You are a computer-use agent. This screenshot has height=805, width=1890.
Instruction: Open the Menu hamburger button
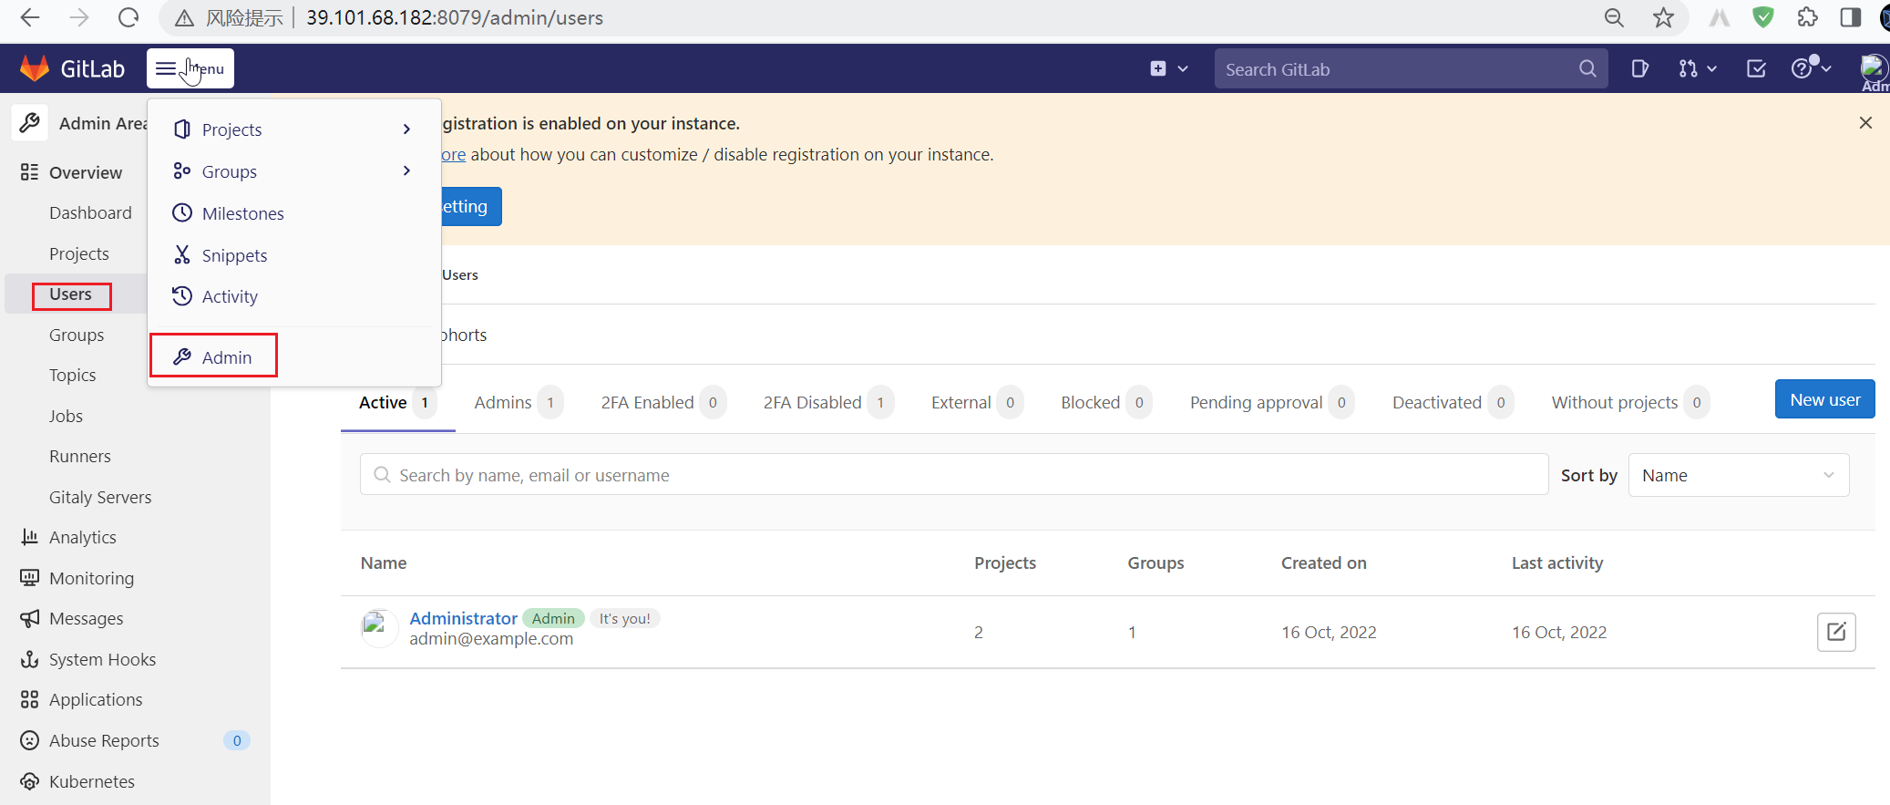click(x=190, y=68)
